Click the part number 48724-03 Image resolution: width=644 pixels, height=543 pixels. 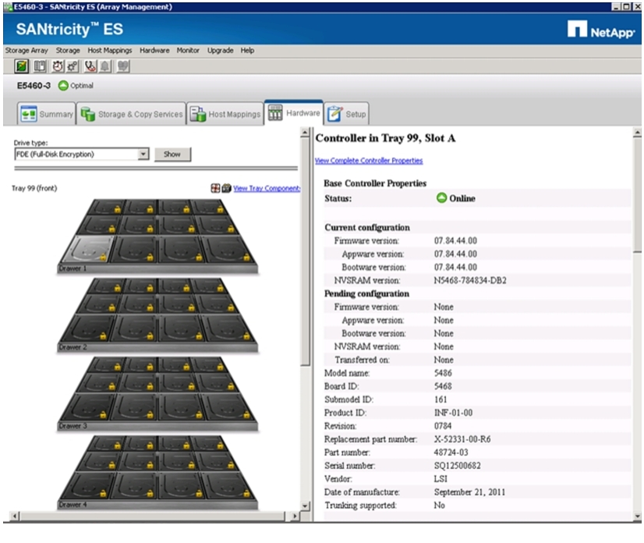(x=451, y=452)
